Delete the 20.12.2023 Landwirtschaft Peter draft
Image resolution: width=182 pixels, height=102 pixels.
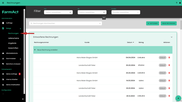[169, 96]
